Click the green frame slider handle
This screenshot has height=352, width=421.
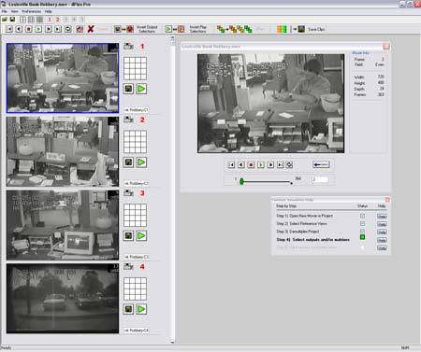pyautogui.click(x=241, y=181)
